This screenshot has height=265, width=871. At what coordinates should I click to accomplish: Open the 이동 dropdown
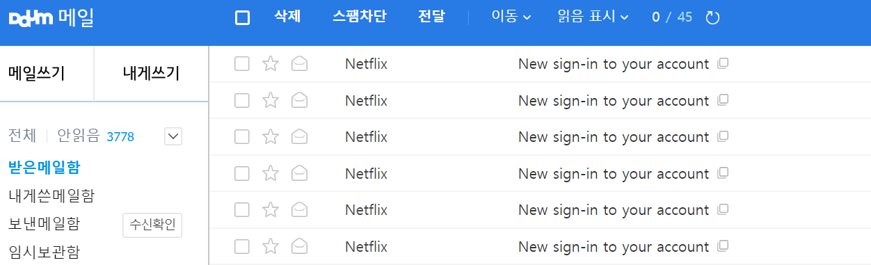pos(511,17)
